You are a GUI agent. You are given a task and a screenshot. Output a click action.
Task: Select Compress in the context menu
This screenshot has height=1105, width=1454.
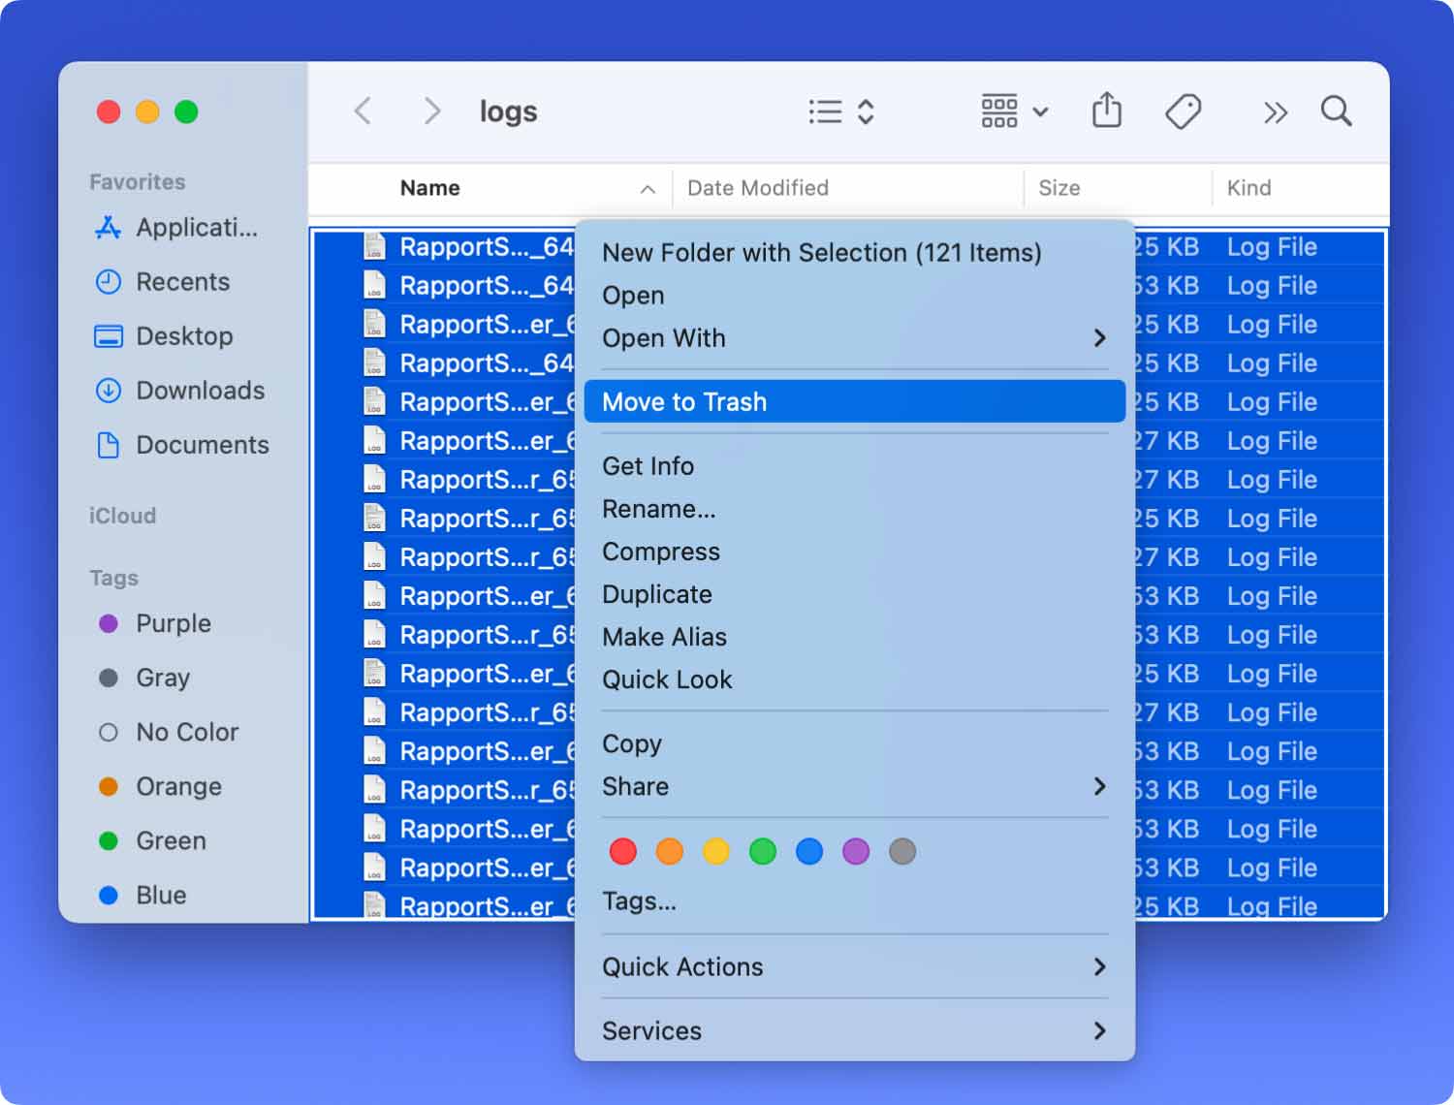tap(661, 552)
